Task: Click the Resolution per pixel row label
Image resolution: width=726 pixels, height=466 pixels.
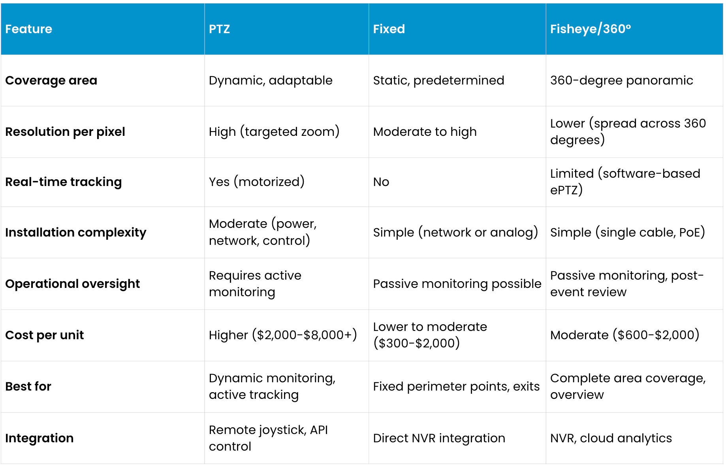Action: tap(65, 132)
